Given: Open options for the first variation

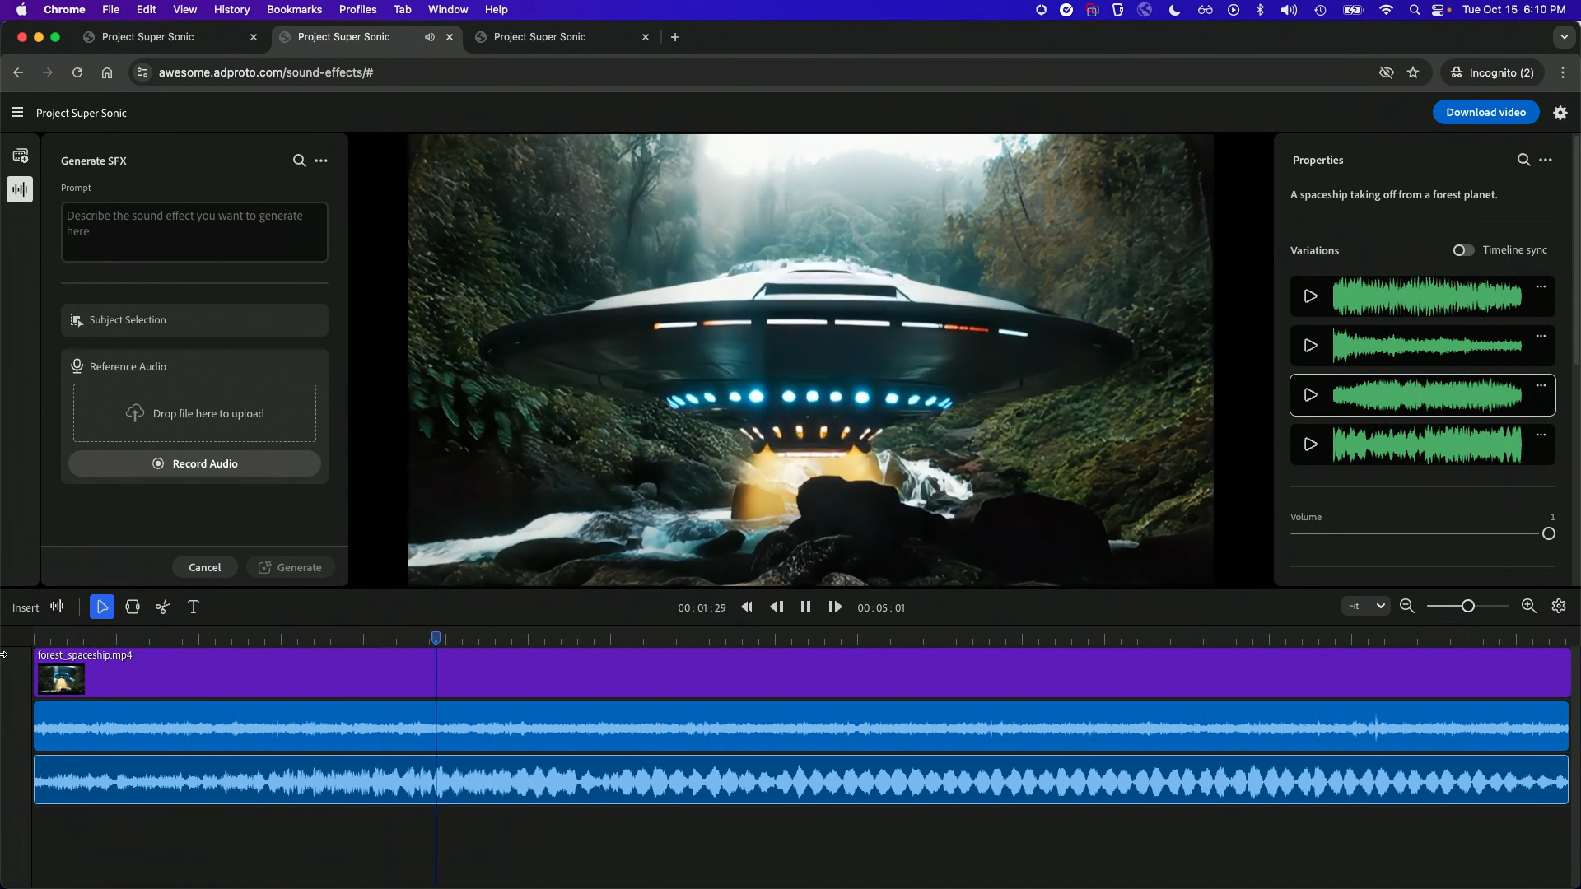Looking at the screenshot, I should tap(1541, 286).
